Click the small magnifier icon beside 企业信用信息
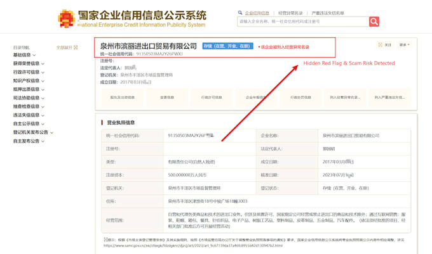 tap(240, 13)
